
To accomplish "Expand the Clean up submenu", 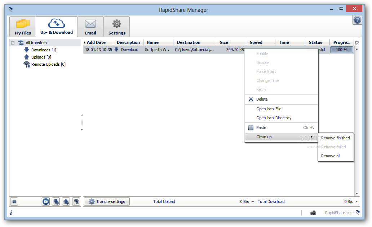I will click(x=281, y=137).
